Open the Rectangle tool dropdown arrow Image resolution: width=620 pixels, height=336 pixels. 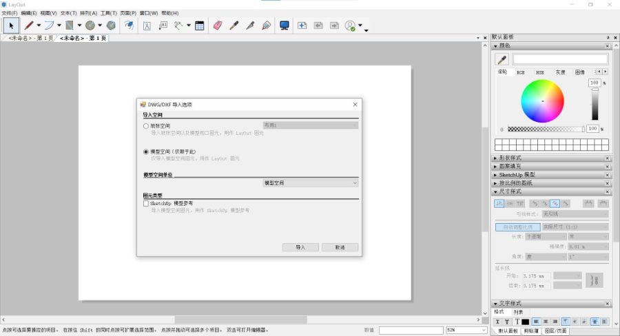pyautogui.click(x=79, y=25)
